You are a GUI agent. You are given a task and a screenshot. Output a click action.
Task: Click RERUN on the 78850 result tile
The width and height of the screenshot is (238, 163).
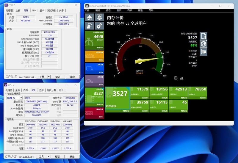pyautogui.click(x=203, y=98)
